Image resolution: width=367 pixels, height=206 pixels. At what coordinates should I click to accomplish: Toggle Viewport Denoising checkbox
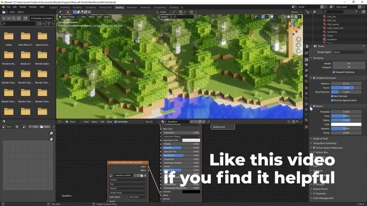click(x=334, y=72)
